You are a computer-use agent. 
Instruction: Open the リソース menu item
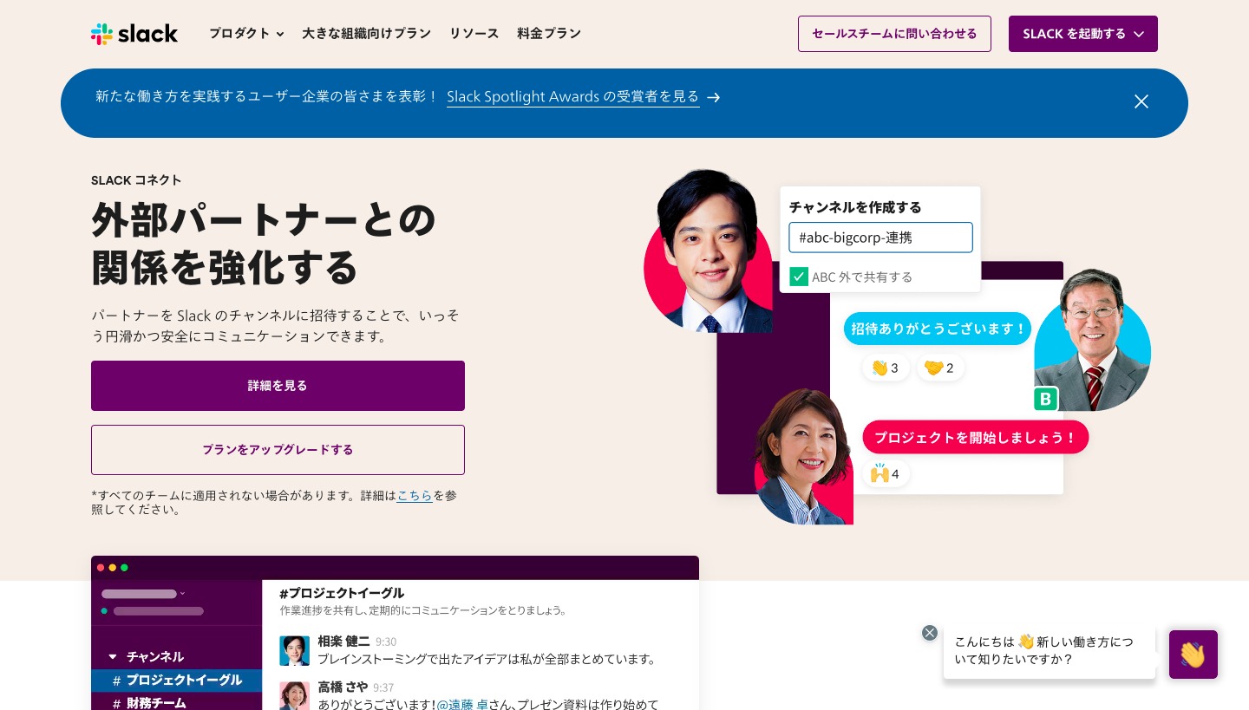474,34
